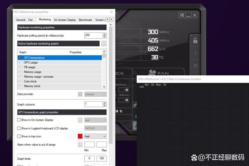Viewport: 249px width, 166px height.
Task: Click the graph limits maximum field
Action: click(x=101, y=158)
